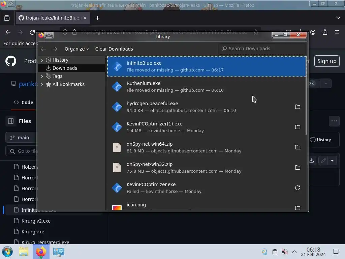The width and height of the screenshot is (345, 259).
Task: Download the raw file on GitHub
Action: (x=312, y=160)
